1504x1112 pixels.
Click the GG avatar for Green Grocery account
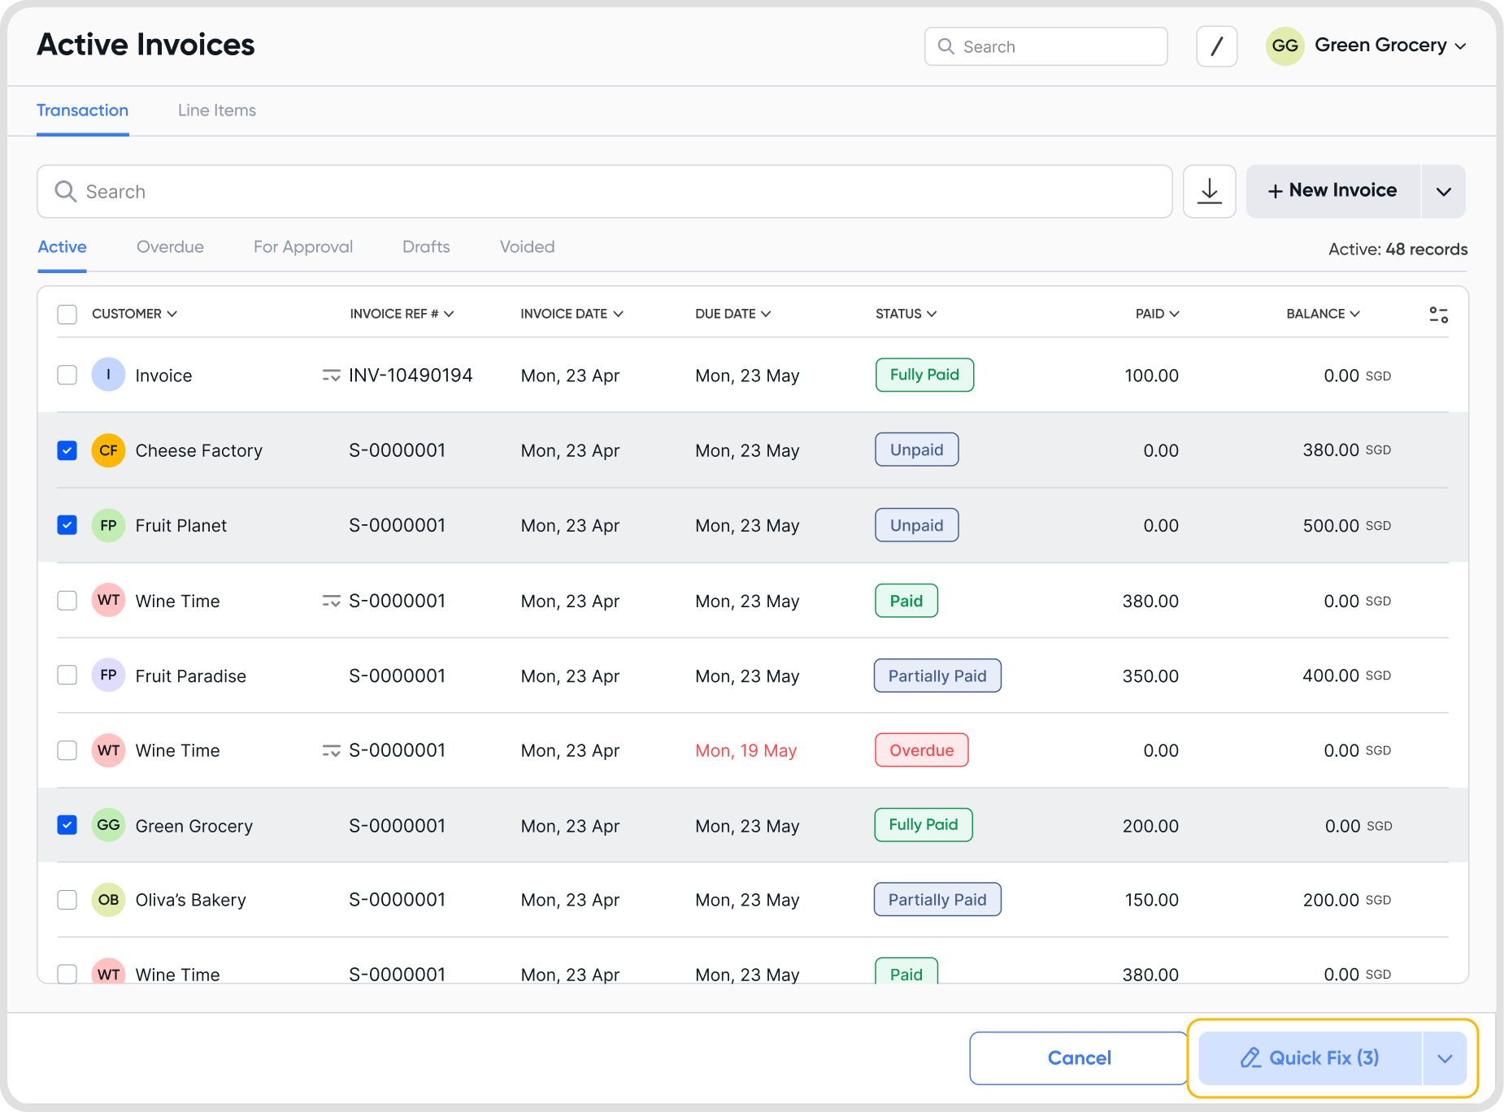pos(1285,46)
